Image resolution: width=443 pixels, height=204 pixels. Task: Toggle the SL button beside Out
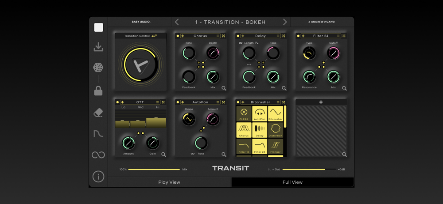[269, 170]
